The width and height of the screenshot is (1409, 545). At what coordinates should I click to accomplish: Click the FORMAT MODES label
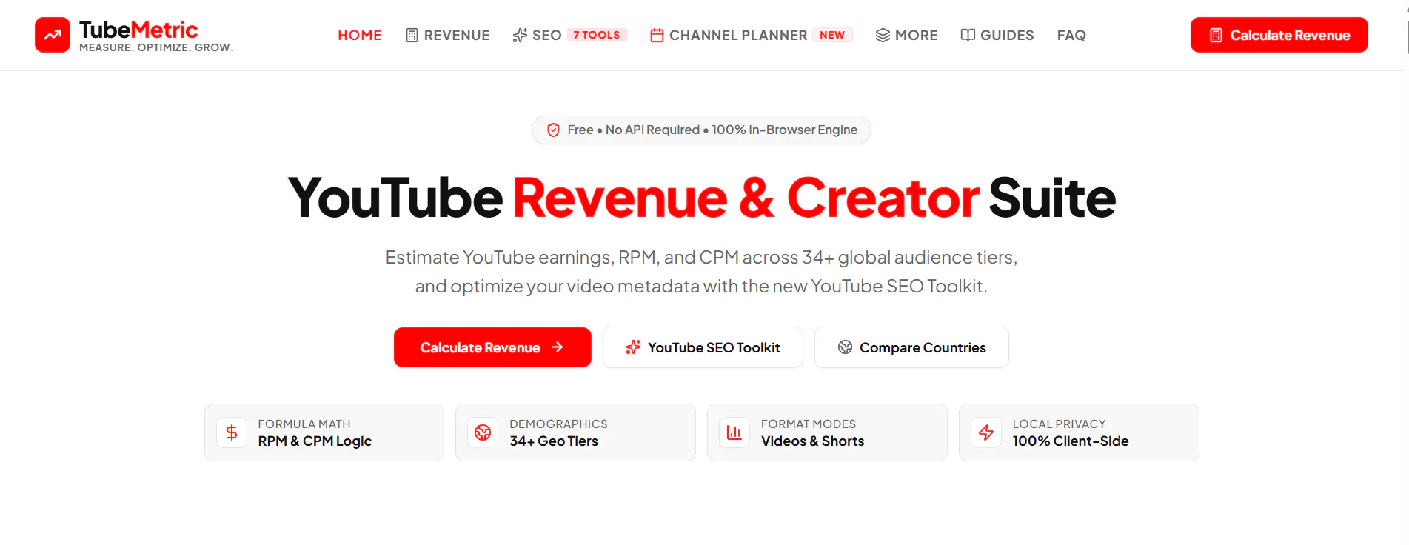click(x=809, y=424)
